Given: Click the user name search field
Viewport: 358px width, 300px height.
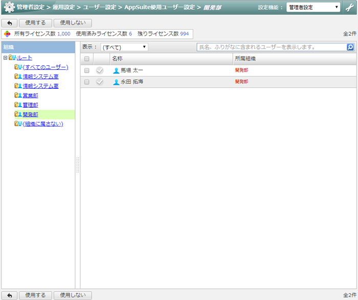Looking at the screenshot, I should (271, 47).
